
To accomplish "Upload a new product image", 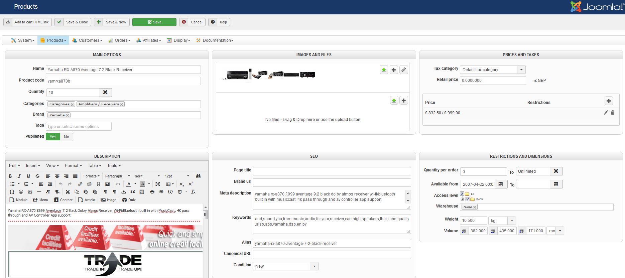I will (384, 70).
